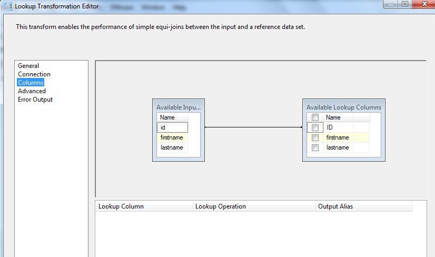Switch to the Connection page

[34, 74]
